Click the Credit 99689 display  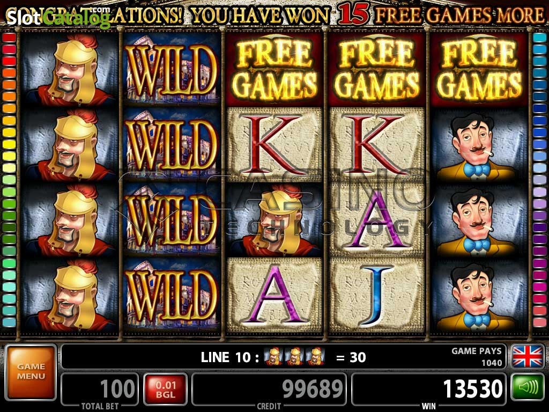[x=269, y=389]
